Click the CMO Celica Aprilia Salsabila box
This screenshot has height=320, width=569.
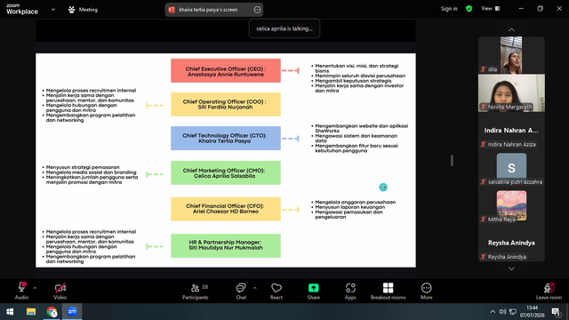[226, 173]
